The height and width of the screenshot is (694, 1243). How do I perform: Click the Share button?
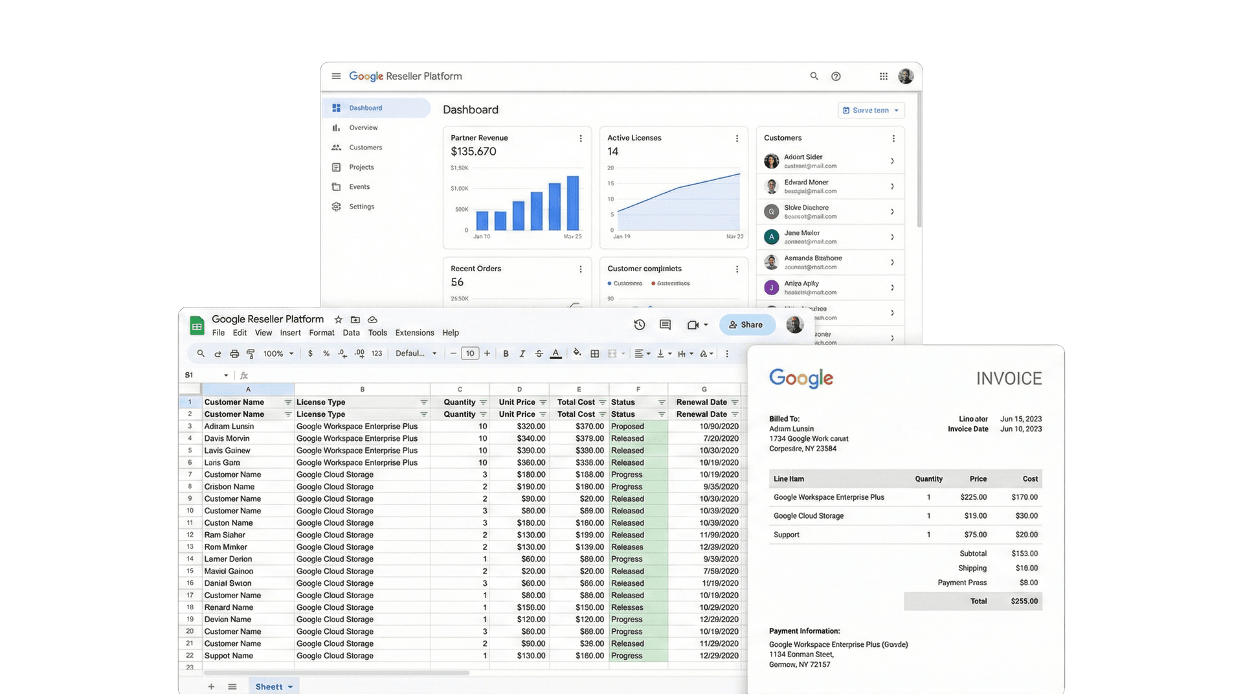coord(747,324)
